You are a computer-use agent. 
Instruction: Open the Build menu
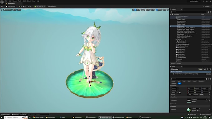[x=24, y=1]
